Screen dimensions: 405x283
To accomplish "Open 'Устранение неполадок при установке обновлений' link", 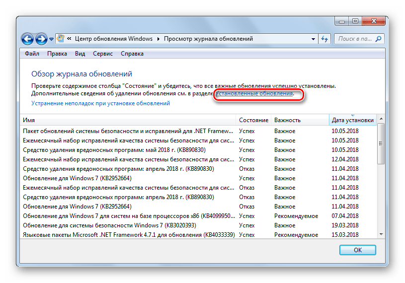I will 100,103.
